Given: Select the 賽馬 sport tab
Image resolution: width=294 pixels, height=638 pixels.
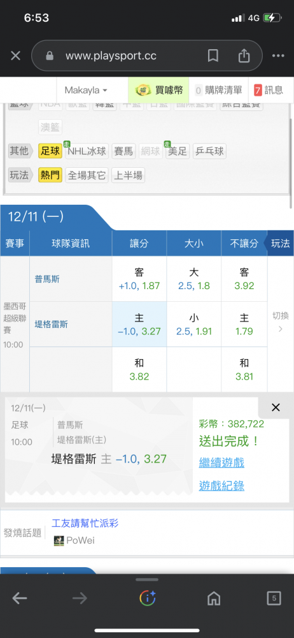Looking at the screenshot, I should tap(123, 151).
